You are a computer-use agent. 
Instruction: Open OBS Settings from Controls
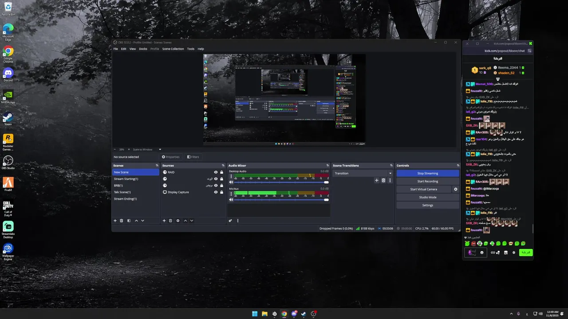click(428, 205)
